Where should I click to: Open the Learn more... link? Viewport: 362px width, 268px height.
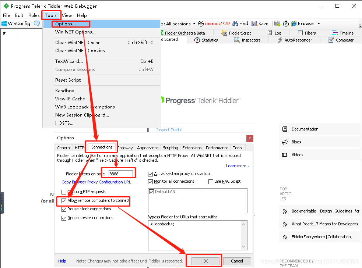(x=238, y=166)
